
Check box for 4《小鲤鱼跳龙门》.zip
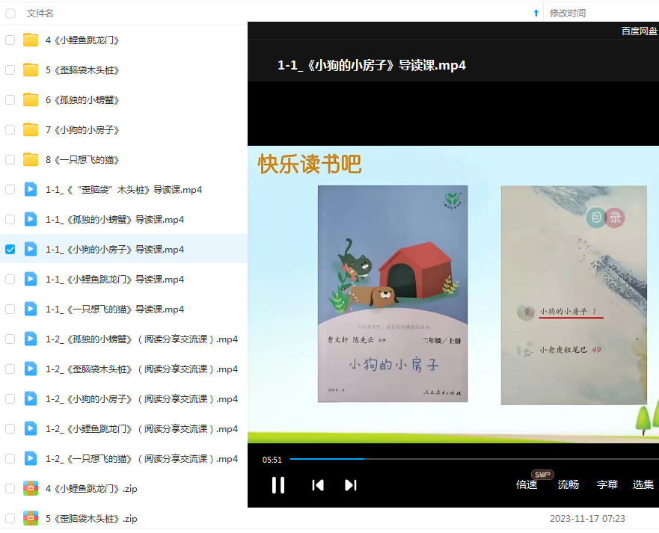(x=10, y=488)
